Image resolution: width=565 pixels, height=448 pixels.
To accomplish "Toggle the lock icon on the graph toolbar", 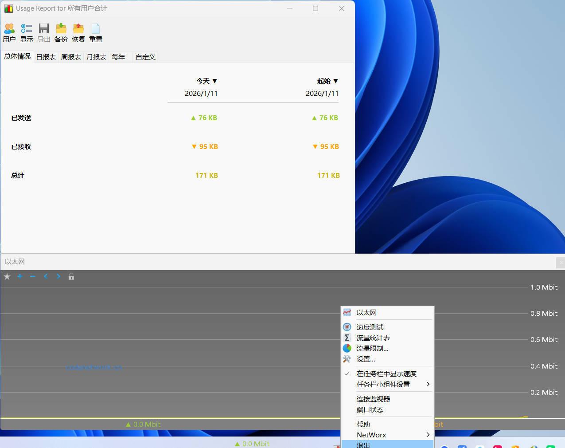I will tap(71, 276).
